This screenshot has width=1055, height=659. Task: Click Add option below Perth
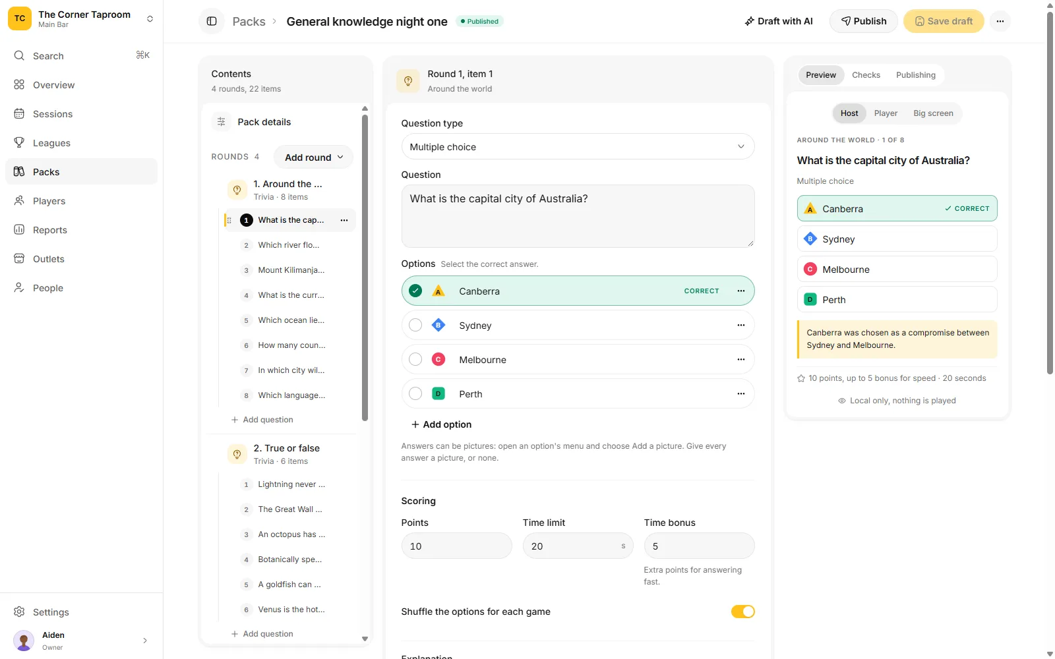441,424
